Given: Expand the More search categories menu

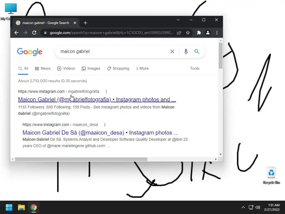Looking at the screenshot, I should (142, 69).
